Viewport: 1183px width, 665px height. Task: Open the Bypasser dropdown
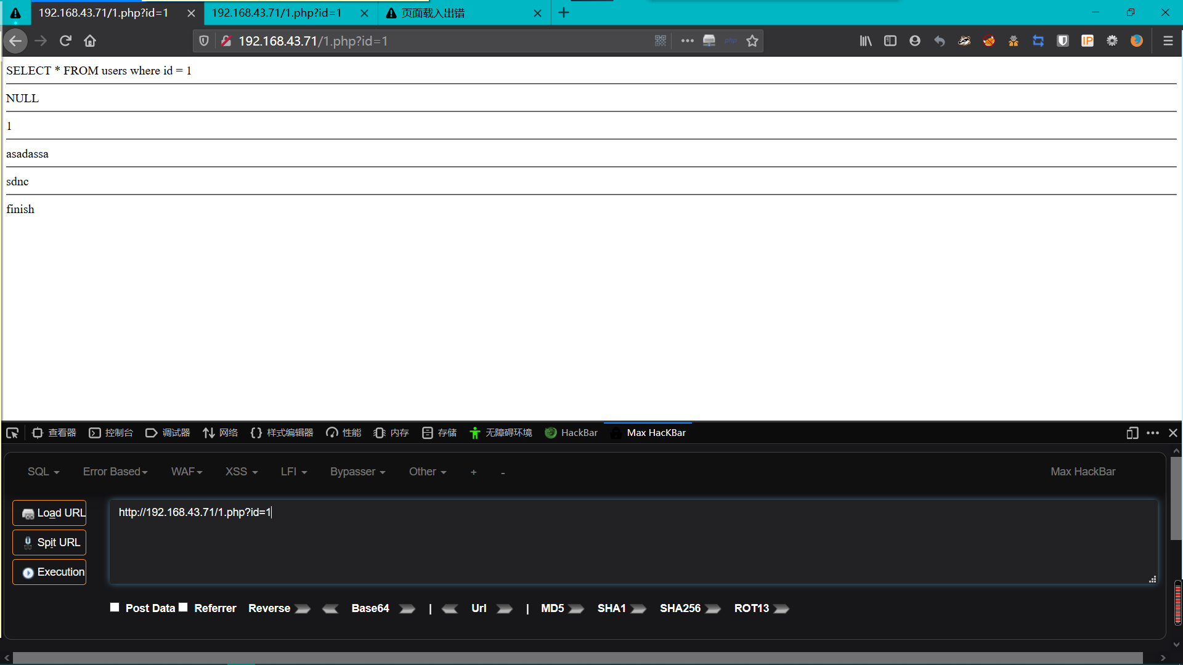point(357,472)
